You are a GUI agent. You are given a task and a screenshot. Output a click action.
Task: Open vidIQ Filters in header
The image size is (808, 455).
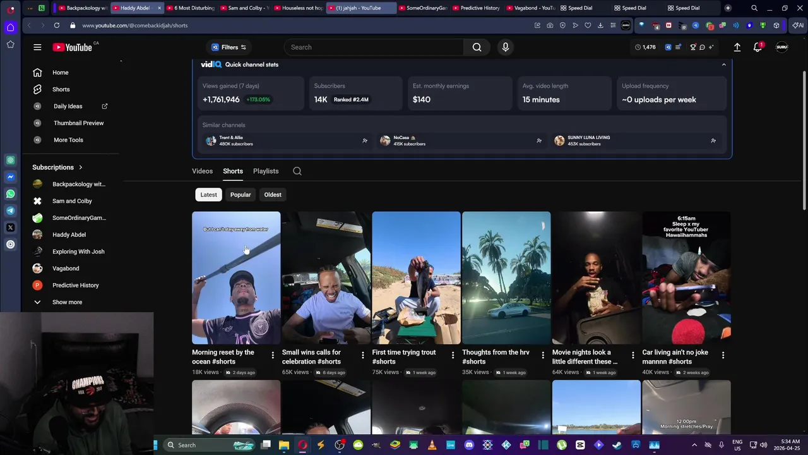tap(229, 47)
